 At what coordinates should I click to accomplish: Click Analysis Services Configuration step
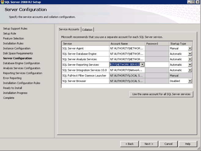[x=22, y=68]
